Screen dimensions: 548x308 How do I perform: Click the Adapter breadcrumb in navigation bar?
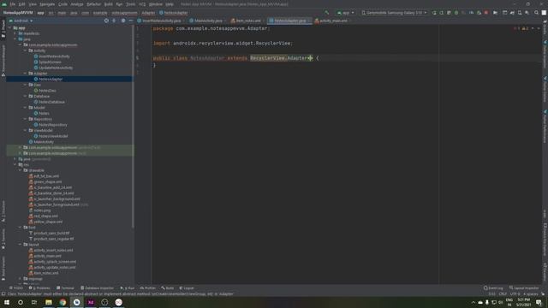(148, 13)
